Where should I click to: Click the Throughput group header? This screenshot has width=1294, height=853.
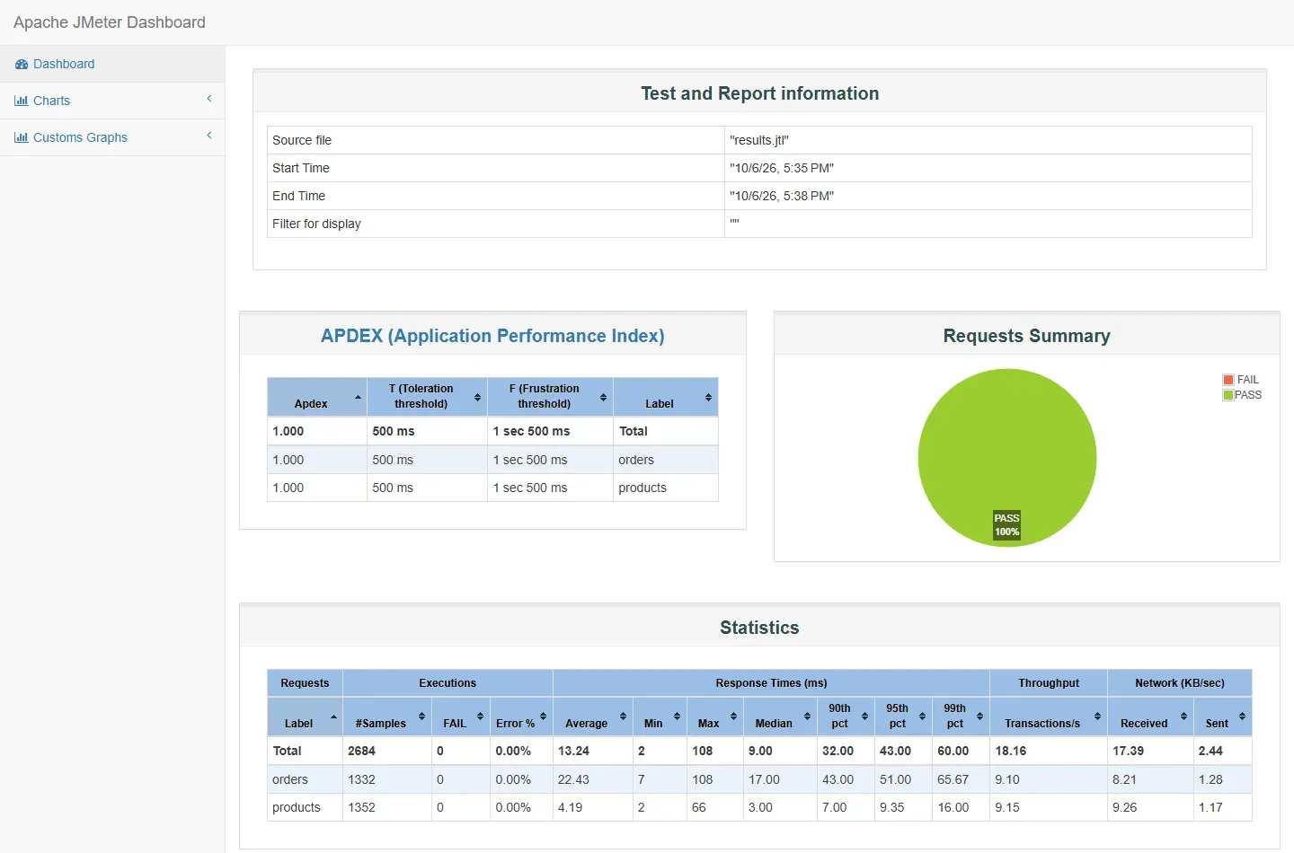pos(1049,683)
